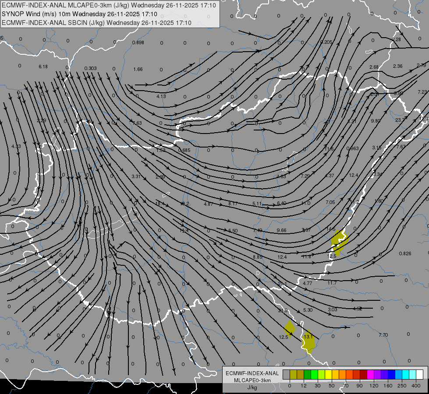Click the 4.33 value on the map
The width and height of the screenshot is (429, 394).
16,146
